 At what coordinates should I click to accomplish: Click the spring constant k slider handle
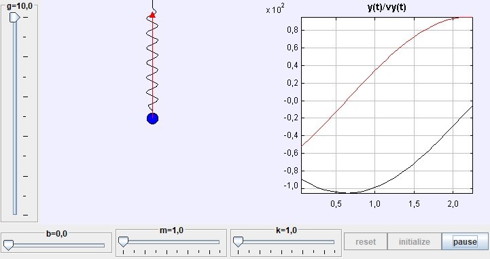(238, 241)
